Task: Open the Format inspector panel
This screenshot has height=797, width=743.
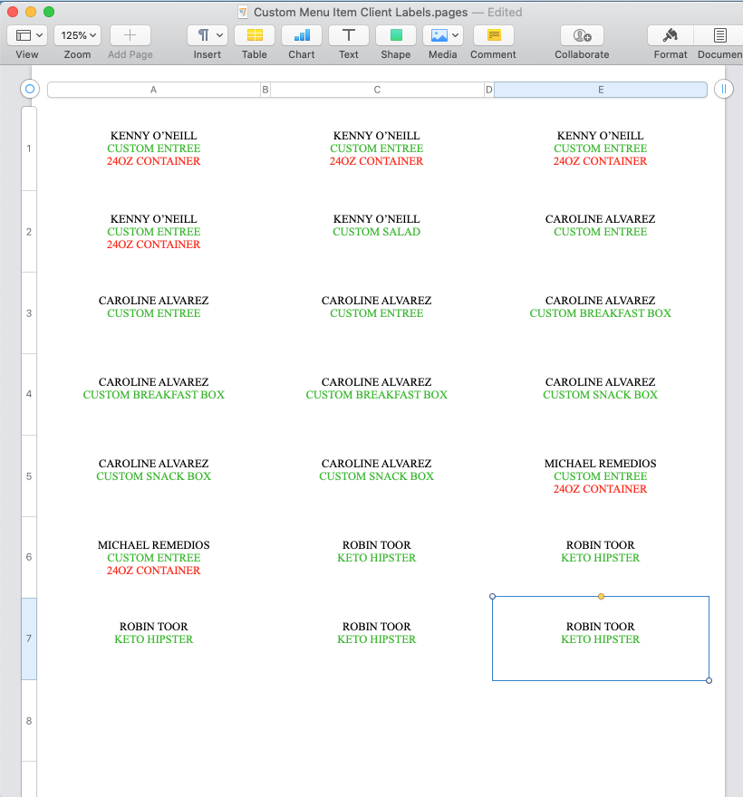Action: 671,36
